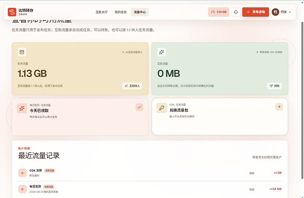Click the +1 GB amount

[x=278, y=173]
